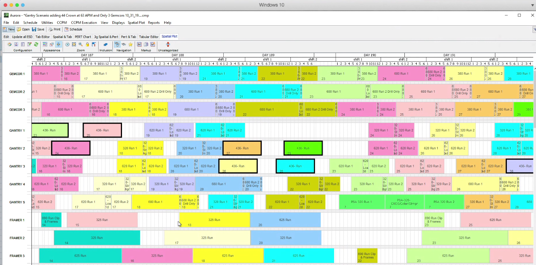Click the Print printer icon
This screenshot has height=265, width=536.
tap(54, 29)
